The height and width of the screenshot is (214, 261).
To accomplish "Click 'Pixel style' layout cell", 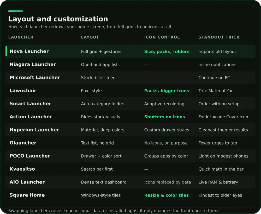I will click(91, 91).
